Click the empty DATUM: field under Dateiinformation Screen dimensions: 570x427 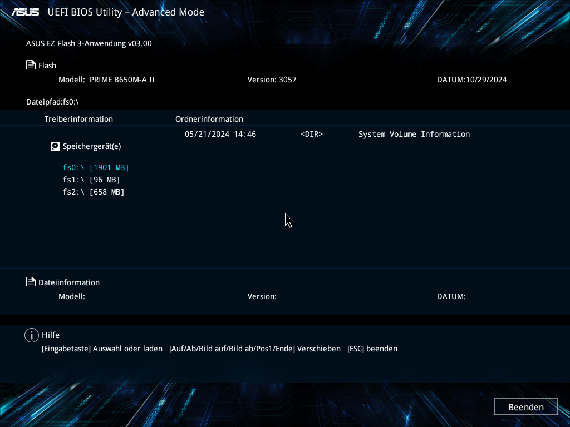[451, 296]
